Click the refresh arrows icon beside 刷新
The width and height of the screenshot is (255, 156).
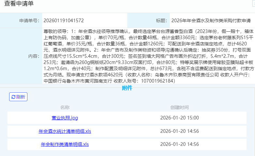click(13, 97)
